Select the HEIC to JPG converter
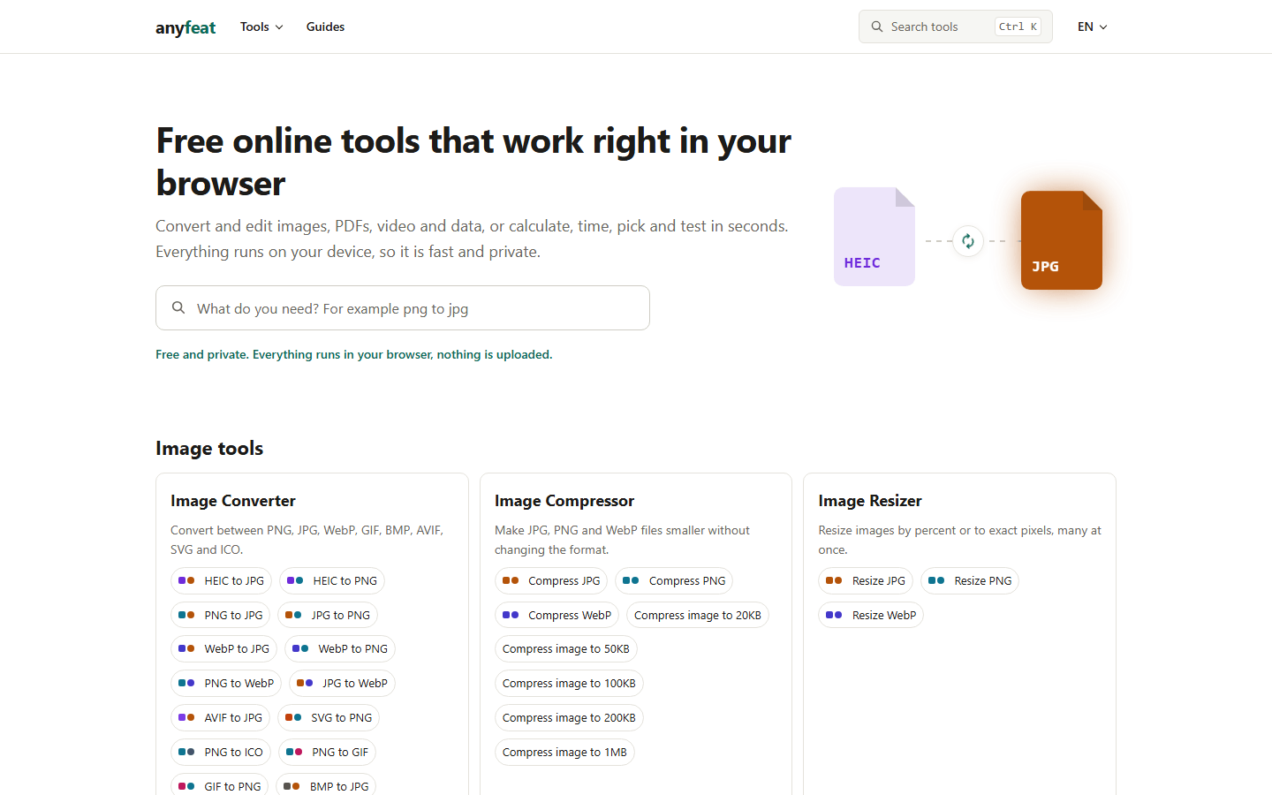This screenshot has width=1272, height=795. (x=221, y=580)
